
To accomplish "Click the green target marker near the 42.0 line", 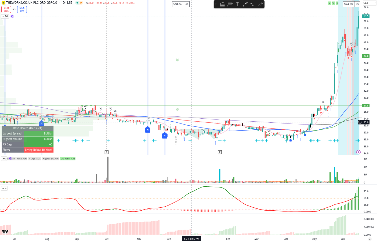I will click(177, 60).
